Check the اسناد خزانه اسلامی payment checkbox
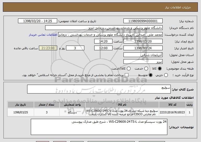Screen dimensions: 201x142 pyautogui.click(x=127, y=75)
